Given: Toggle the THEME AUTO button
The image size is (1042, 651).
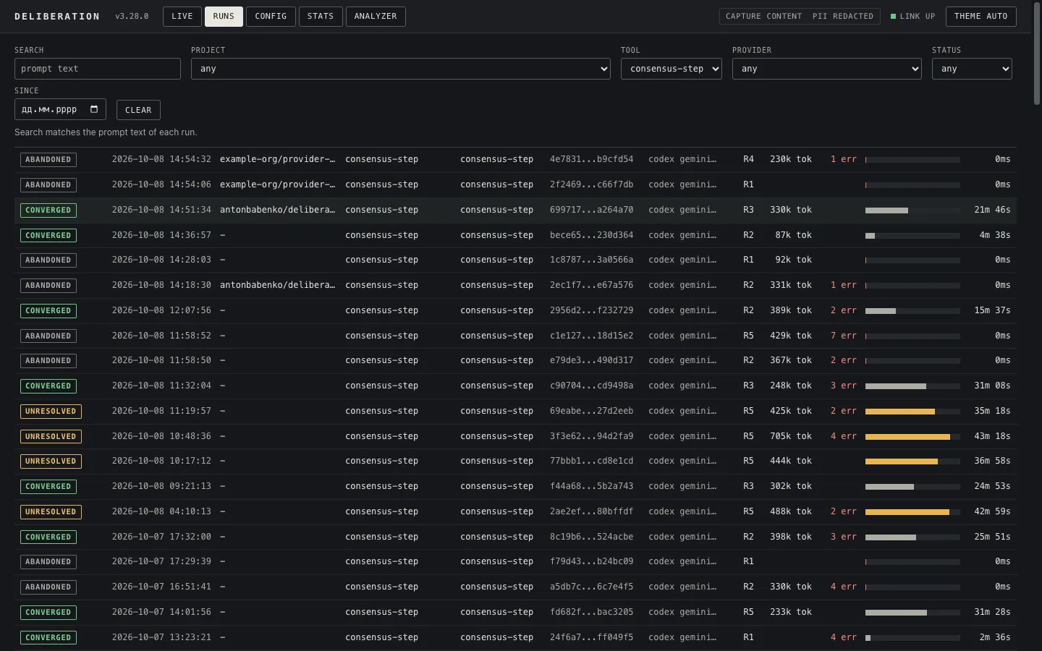Looking at the screenshot, I should pos(980,16).
